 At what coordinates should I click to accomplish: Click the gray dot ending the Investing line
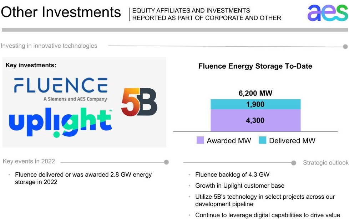[x=345, y=46]
